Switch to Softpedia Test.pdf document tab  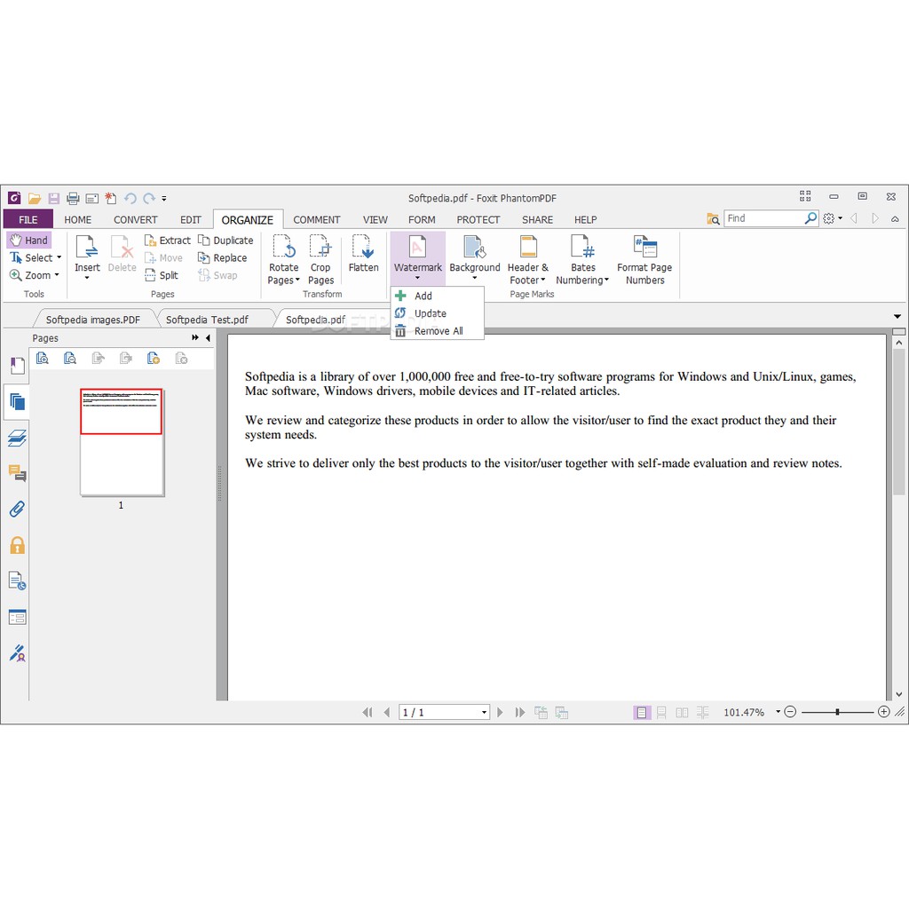tap(207, 320)
